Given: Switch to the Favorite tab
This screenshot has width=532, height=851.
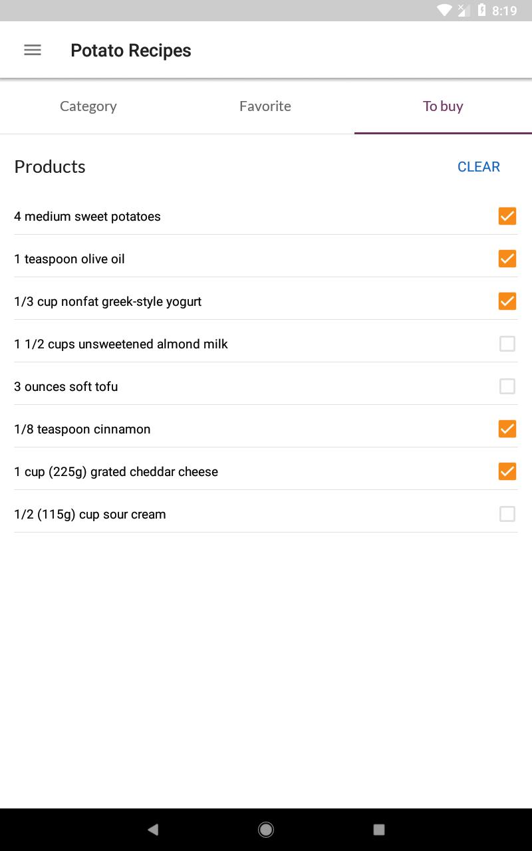Looking at the screenshot, I should [265, 106].
